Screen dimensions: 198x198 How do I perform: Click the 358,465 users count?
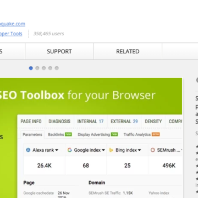(x=48, y=34)
